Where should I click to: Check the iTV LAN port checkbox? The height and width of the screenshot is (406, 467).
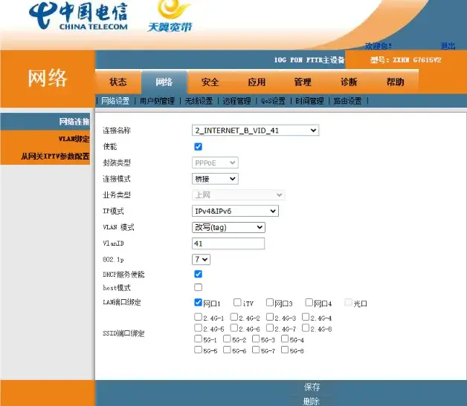click(x=237, y=302)
